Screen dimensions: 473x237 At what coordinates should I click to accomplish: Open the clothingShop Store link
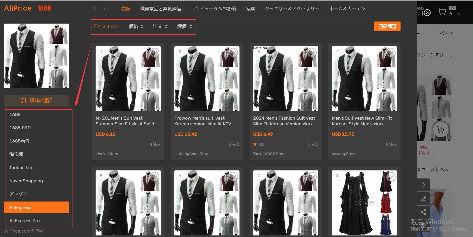tap(192, 154)
